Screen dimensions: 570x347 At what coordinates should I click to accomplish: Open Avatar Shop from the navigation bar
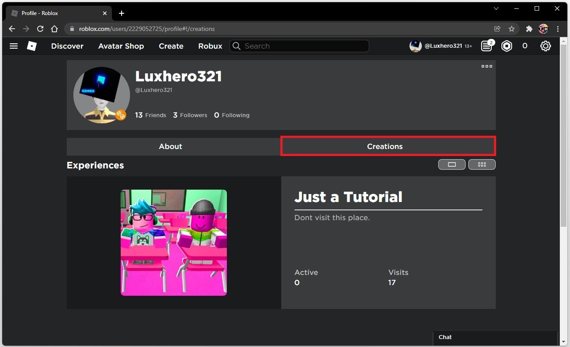pyautogui.click(x=121, y=46)
